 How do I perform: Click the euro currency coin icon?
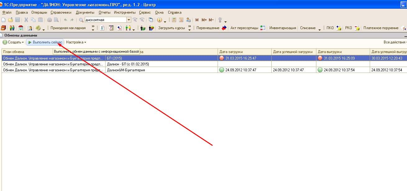pos(38,28)
